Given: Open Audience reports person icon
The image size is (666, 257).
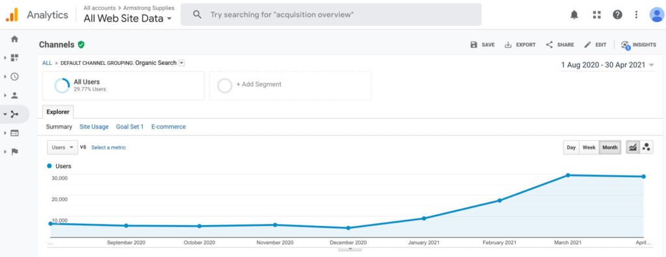Looking at the screenshot, I should (14, 95).
